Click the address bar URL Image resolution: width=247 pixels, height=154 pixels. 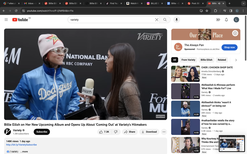click(50, 11)
